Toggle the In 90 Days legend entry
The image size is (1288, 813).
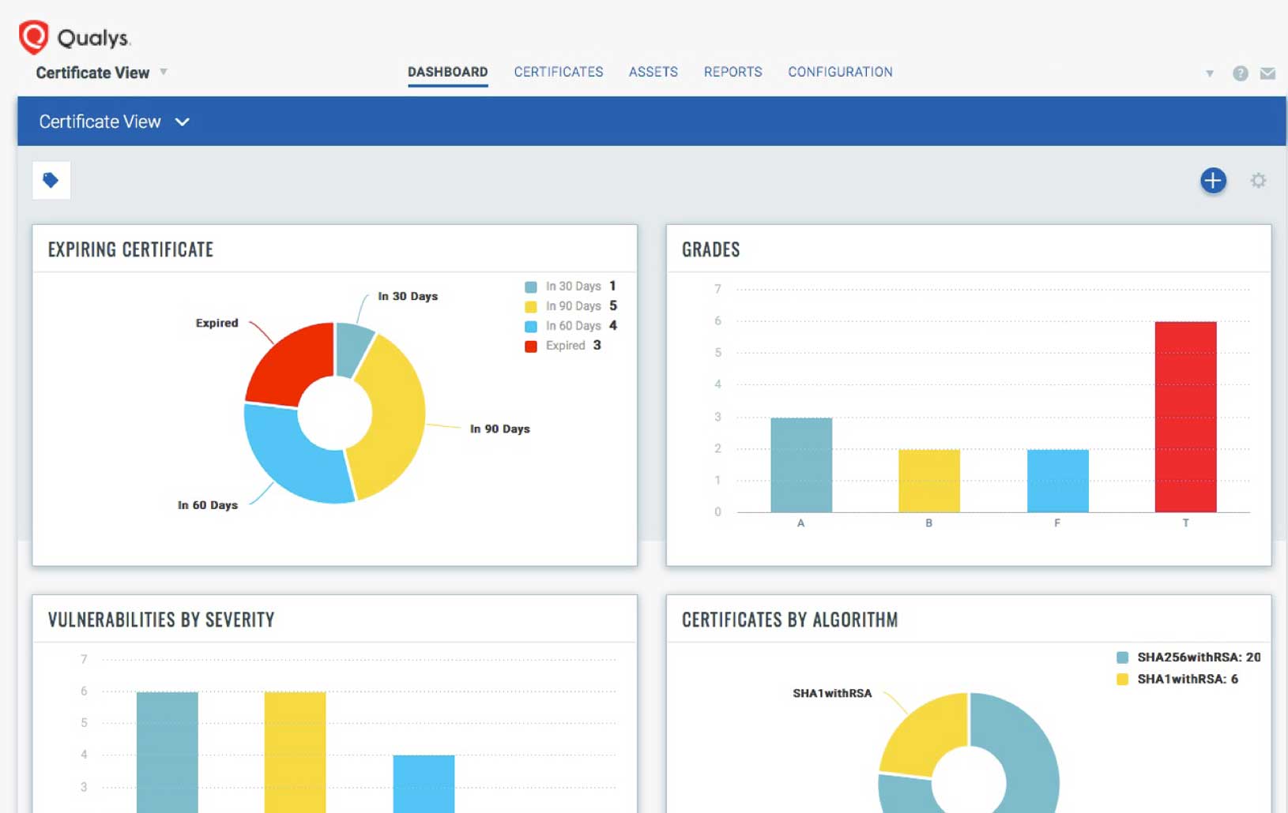pyautogui.click(x=574, y=305)
